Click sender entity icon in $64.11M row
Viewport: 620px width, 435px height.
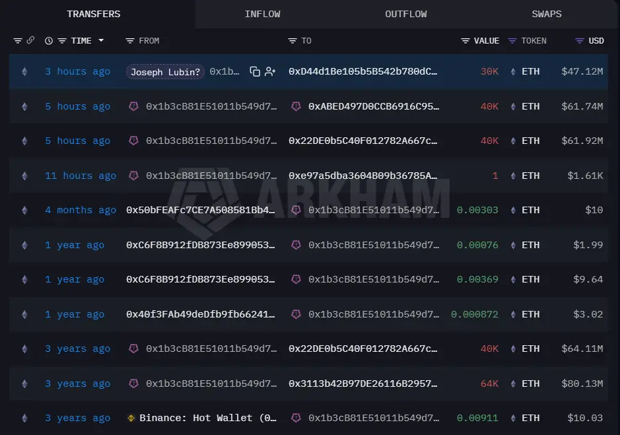point(133,349)
